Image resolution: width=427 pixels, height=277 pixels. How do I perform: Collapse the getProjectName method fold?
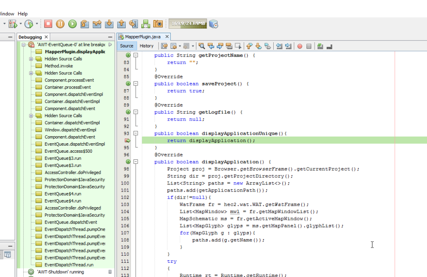[136, 55]
